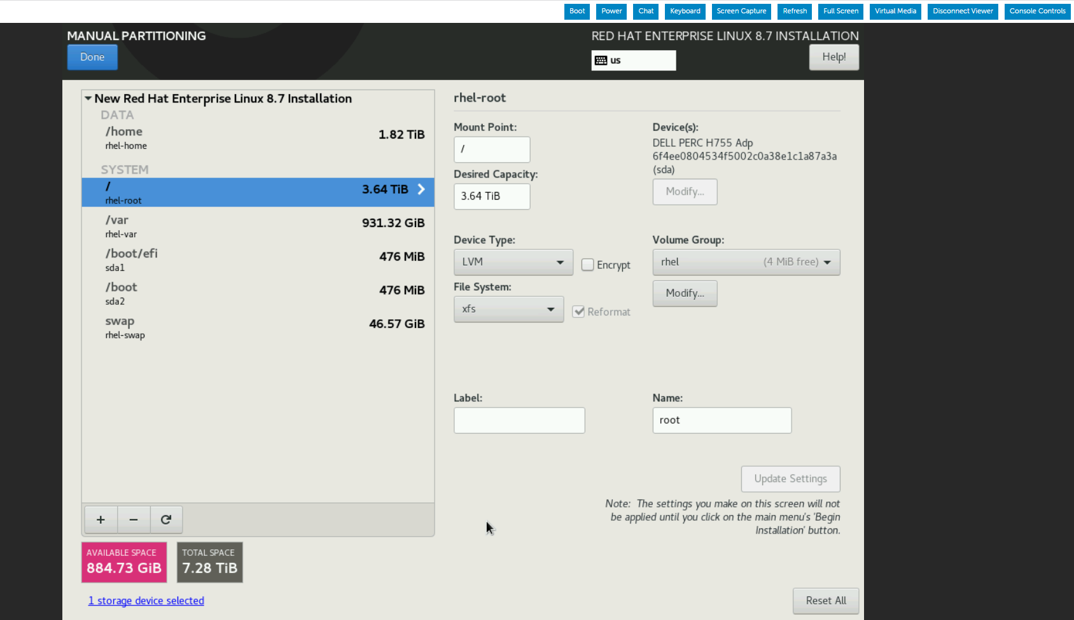
Task: Click the Done button
Action: coord(92,57)
